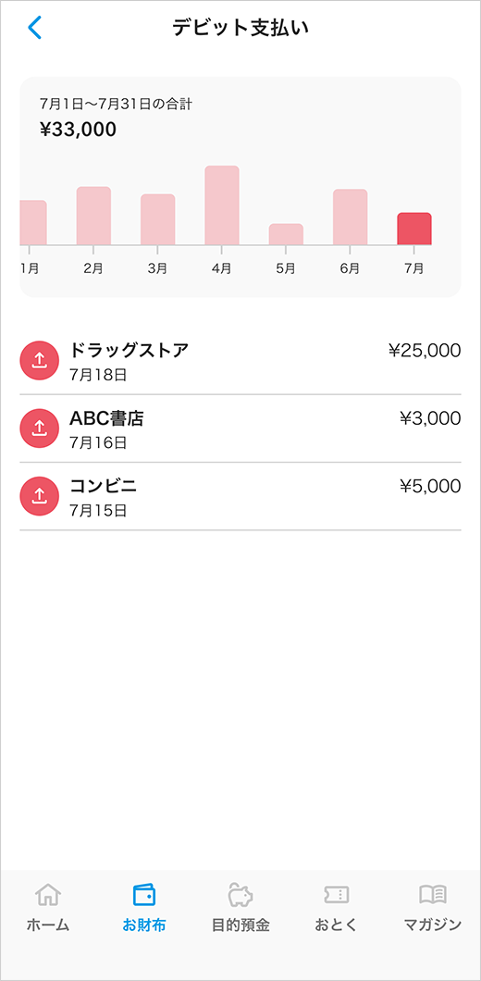Open the マガジン book icon
This screenshot has height=981, width=481.
tap(432, 895)
